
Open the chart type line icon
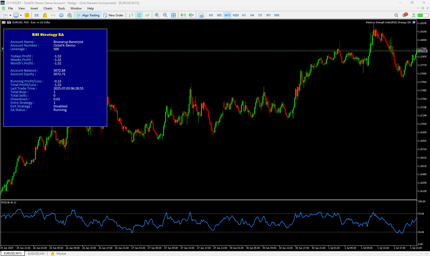6,15
